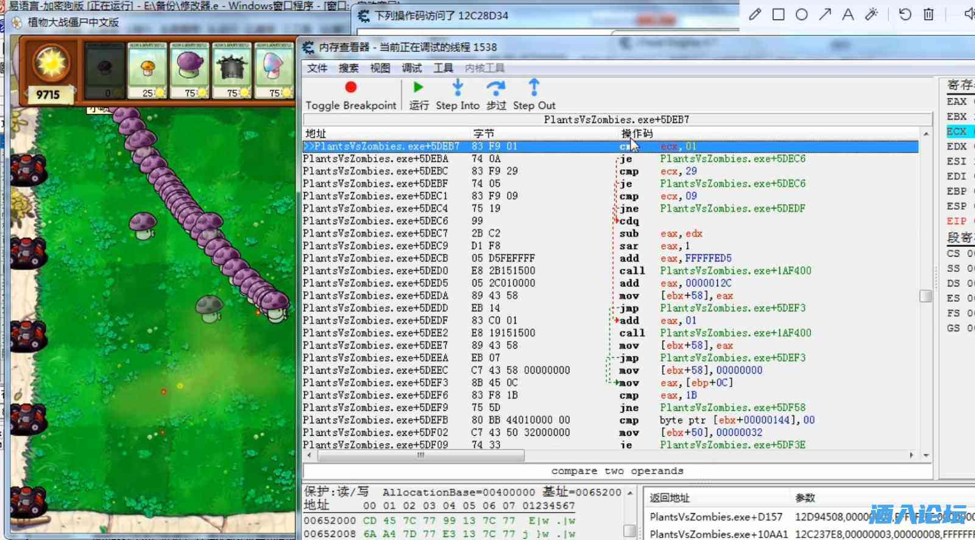The width and height of the screenshot is (975, 540).
Task: Undo the last annotation
Action: pos(905,14)
